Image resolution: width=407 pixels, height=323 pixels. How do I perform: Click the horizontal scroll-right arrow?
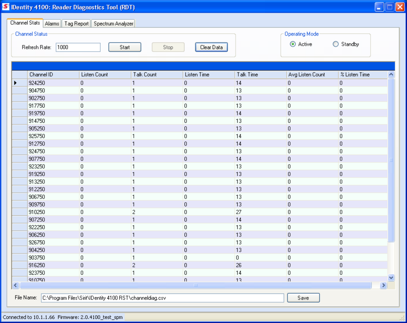tap(383, 285)
